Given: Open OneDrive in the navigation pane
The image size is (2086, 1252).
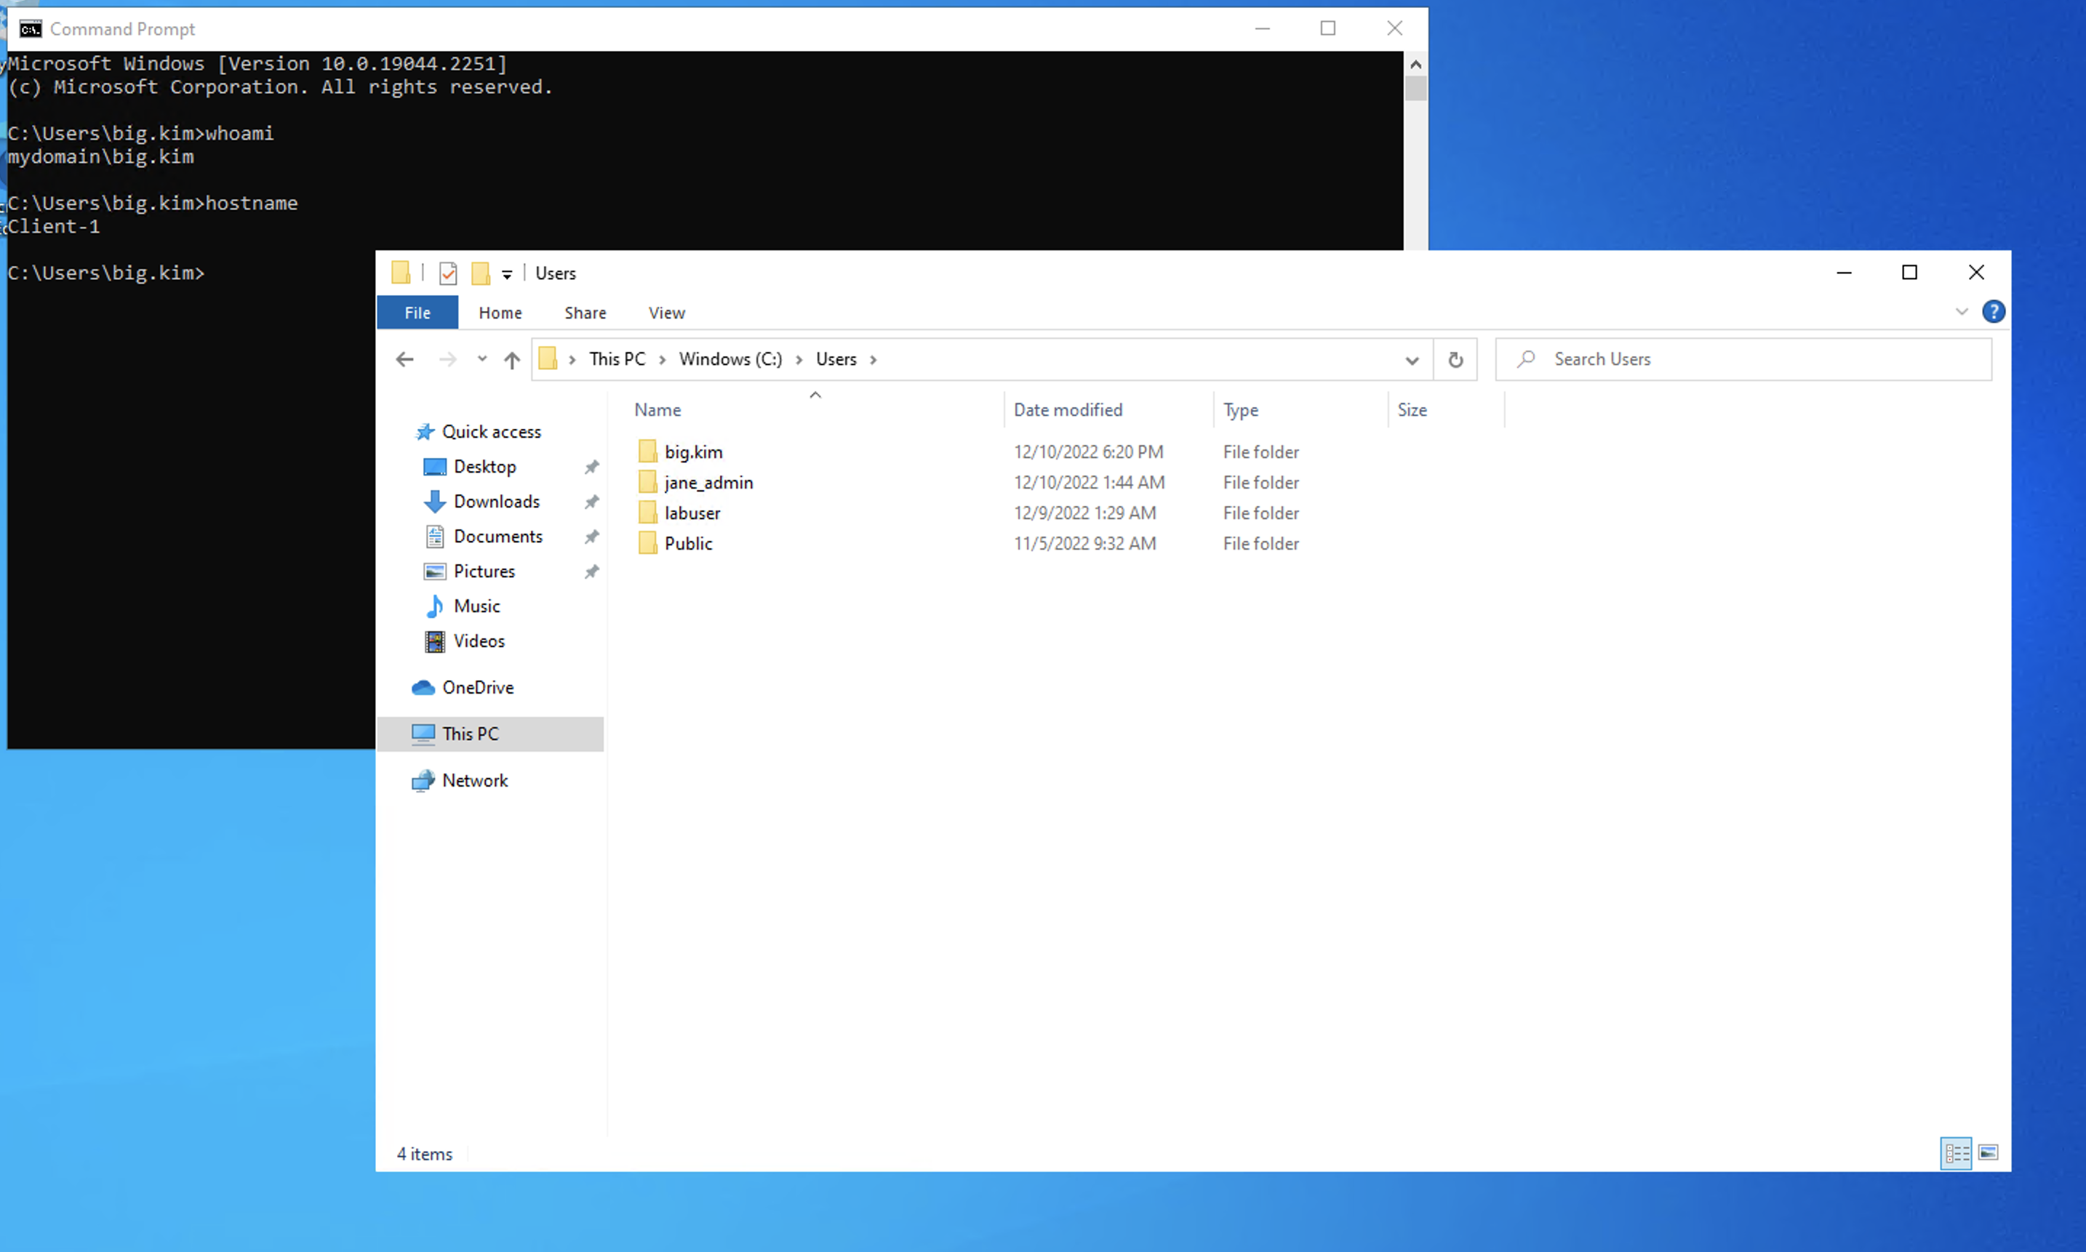Looking at the screenshot, I should (478, 687).
